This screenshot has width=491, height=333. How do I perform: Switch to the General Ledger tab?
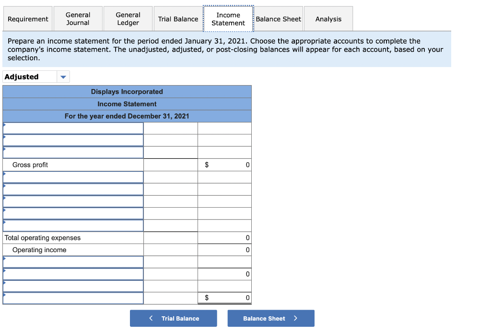(128, 19)
